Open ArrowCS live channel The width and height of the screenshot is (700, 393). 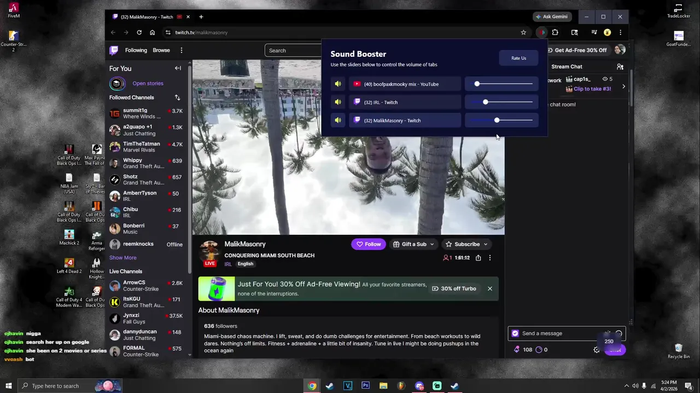click(x=147, y=285)
